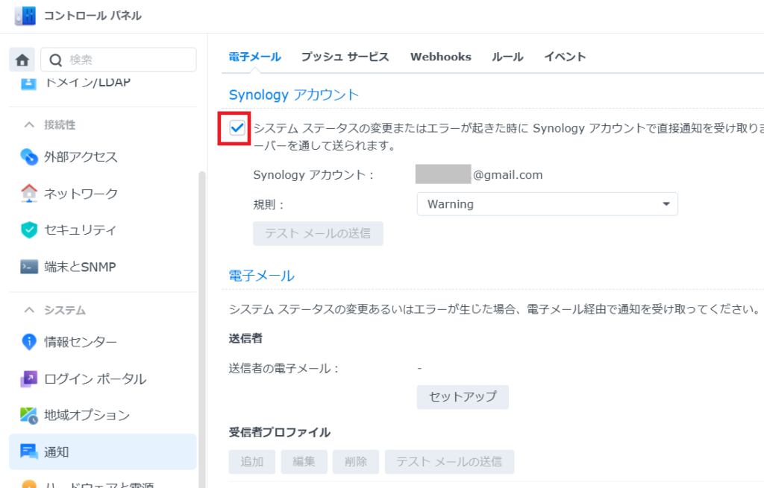Click the セットアップ button
Viewport: 764px width, 488px height.
[x=462, y=397]
